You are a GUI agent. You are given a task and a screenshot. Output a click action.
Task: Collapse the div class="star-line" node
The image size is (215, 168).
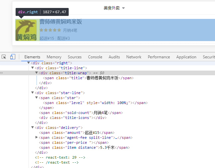point(33,93)
